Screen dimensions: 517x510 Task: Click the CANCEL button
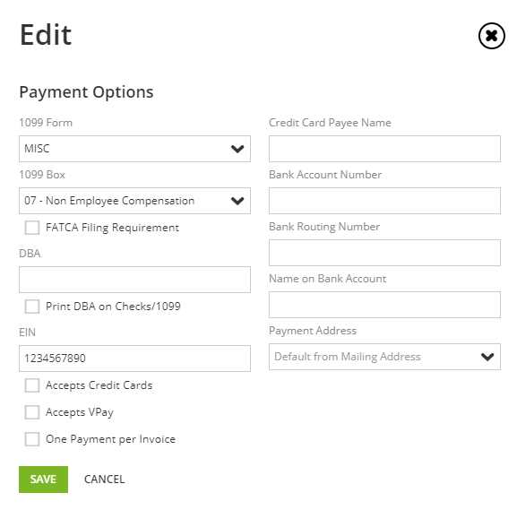point(104,480)
